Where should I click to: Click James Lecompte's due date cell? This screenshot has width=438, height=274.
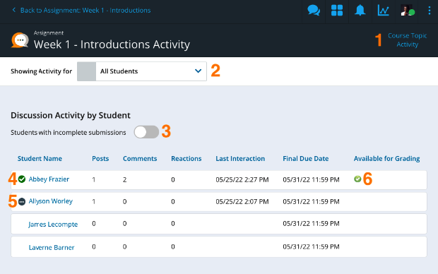[x=311, y=224]
